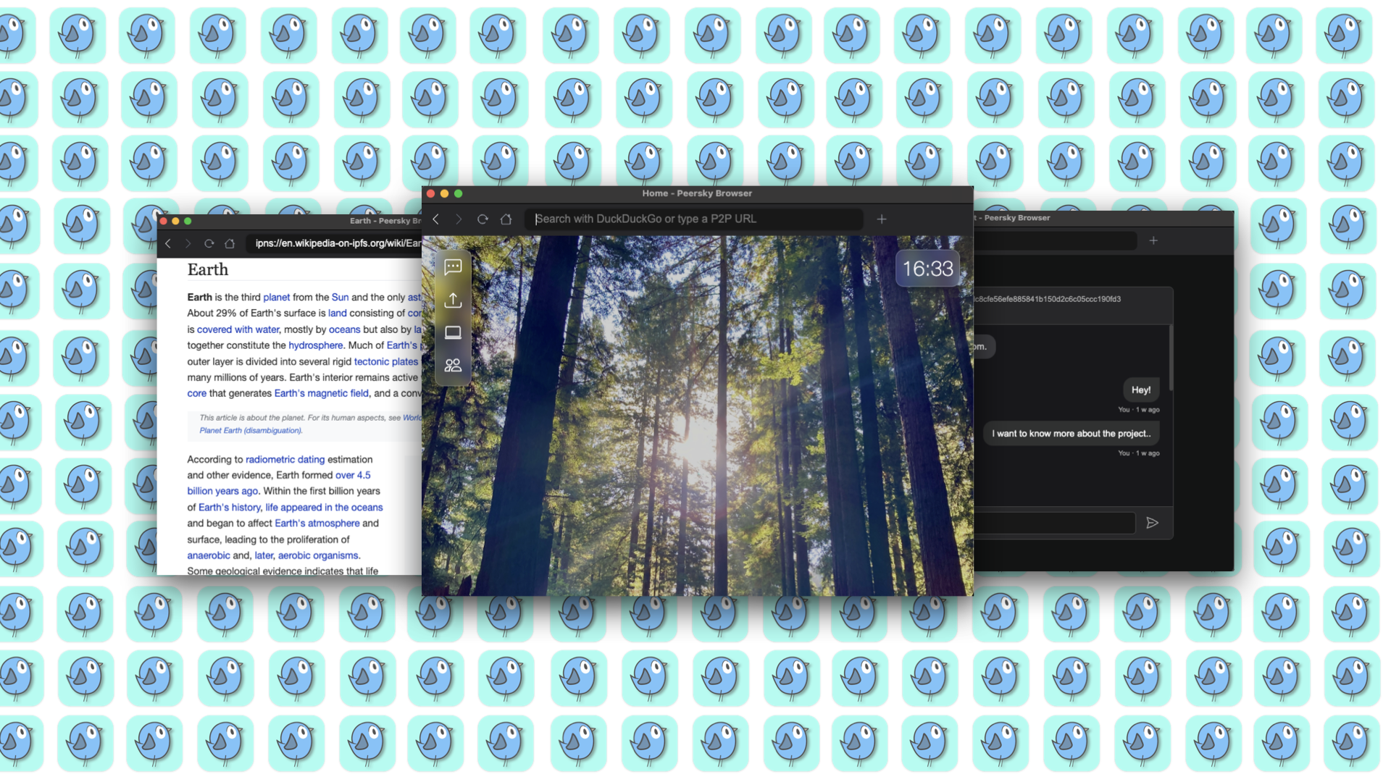Screen dimensions: 1391x782
Task: Open the Planet Earth (disambiguation) link
Action: coord(249,429)
